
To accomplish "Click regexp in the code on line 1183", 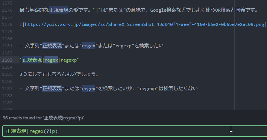I will point(68,60).
